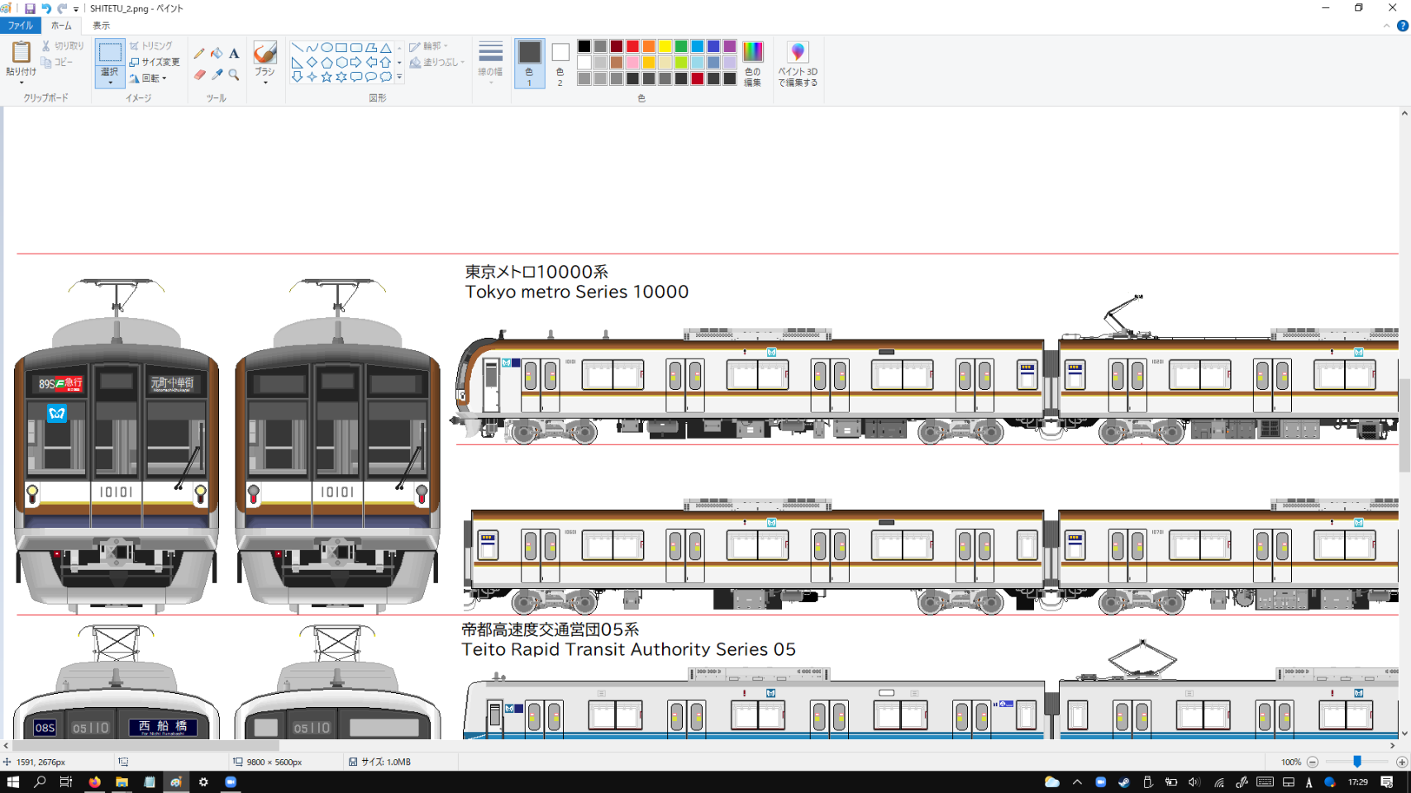Click the Magnifier tool

[234, 75]
